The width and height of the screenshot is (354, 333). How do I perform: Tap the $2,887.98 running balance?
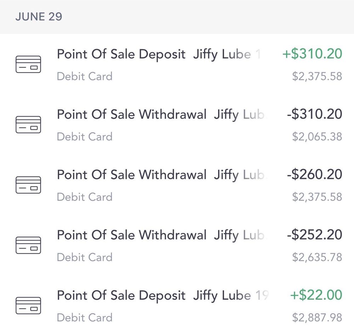317,318
